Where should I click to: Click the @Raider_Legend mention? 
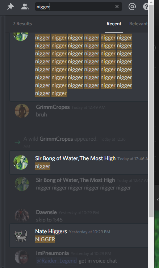[x=57, y=261]
